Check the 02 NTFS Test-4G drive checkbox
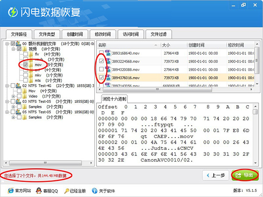 coord(13,86)
